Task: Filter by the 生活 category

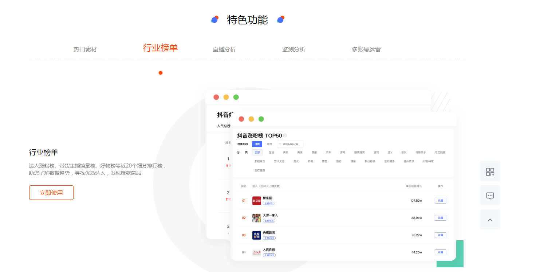Action: pos(271,153)
